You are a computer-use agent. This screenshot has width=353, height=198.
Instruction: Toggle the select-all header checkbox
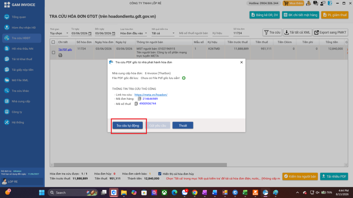coord(53,42)
